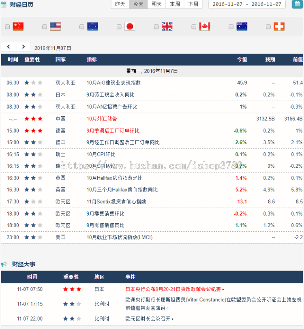Switch to the 昨天 tab

pos(120,4)
